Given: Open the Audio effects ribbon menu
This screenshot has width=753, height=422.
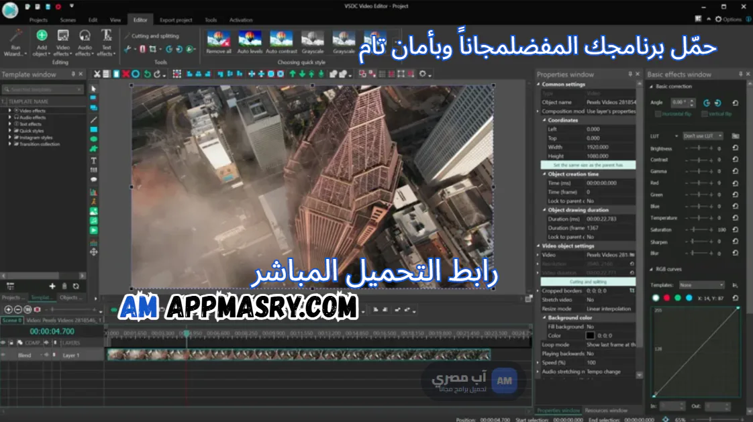Looking at the screenshot, I should [85, 42].
